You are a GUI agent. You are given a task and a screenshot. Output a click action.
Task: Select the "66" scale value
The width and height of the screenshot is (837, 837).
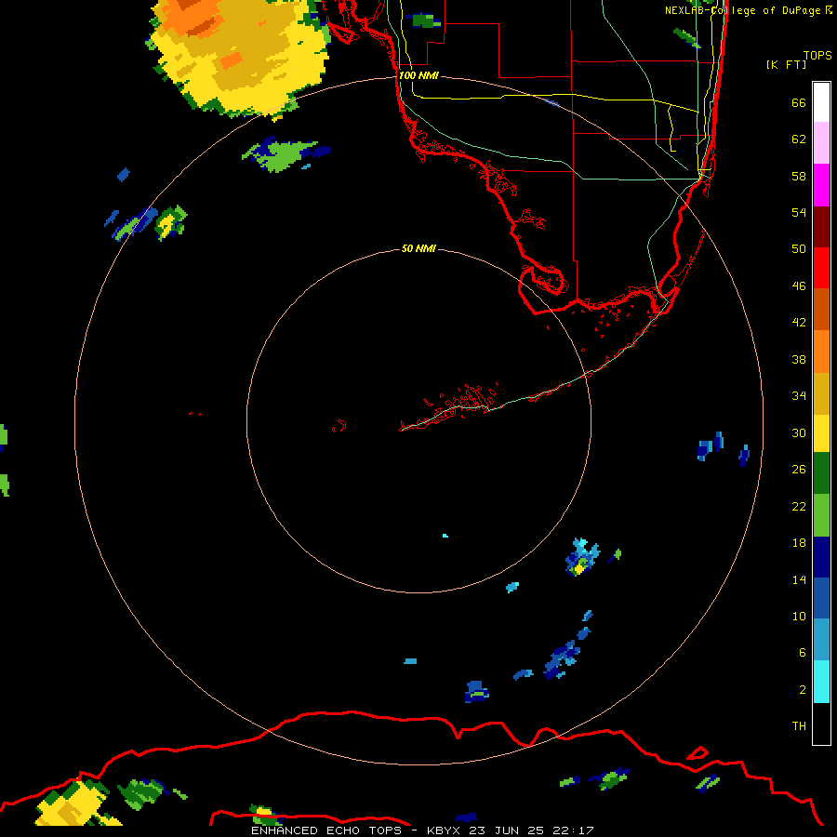click(799, 102)
